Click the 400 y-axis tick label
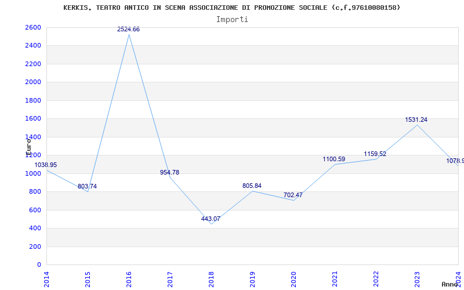The height and width of the screenshot is (290, 464). 35,228
